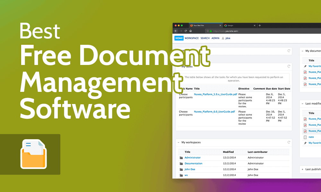Click the site info icon in the address bar
The image size is (321, 192).
208,31
